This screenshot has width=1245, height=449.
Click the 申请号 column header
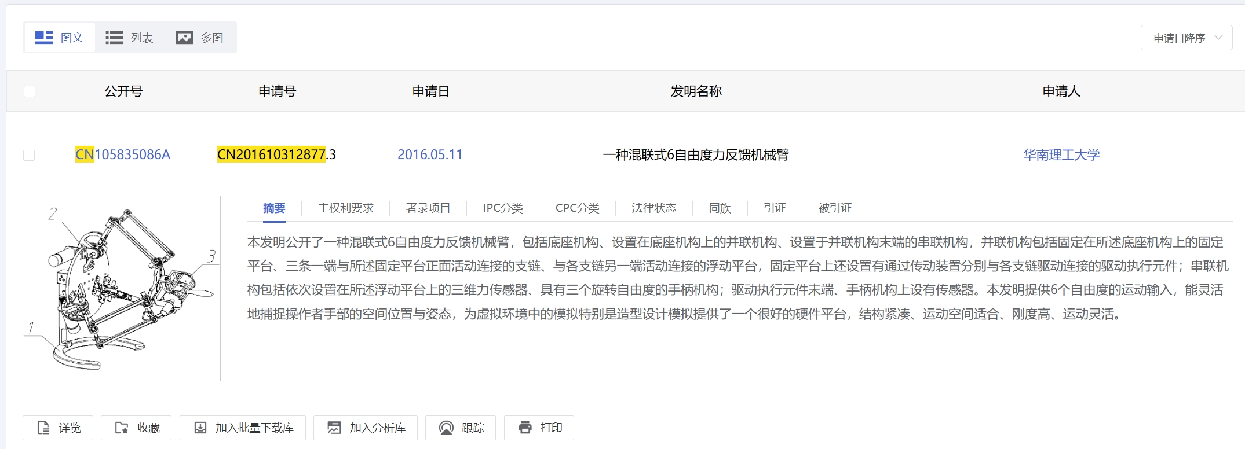tap(277, 91)
